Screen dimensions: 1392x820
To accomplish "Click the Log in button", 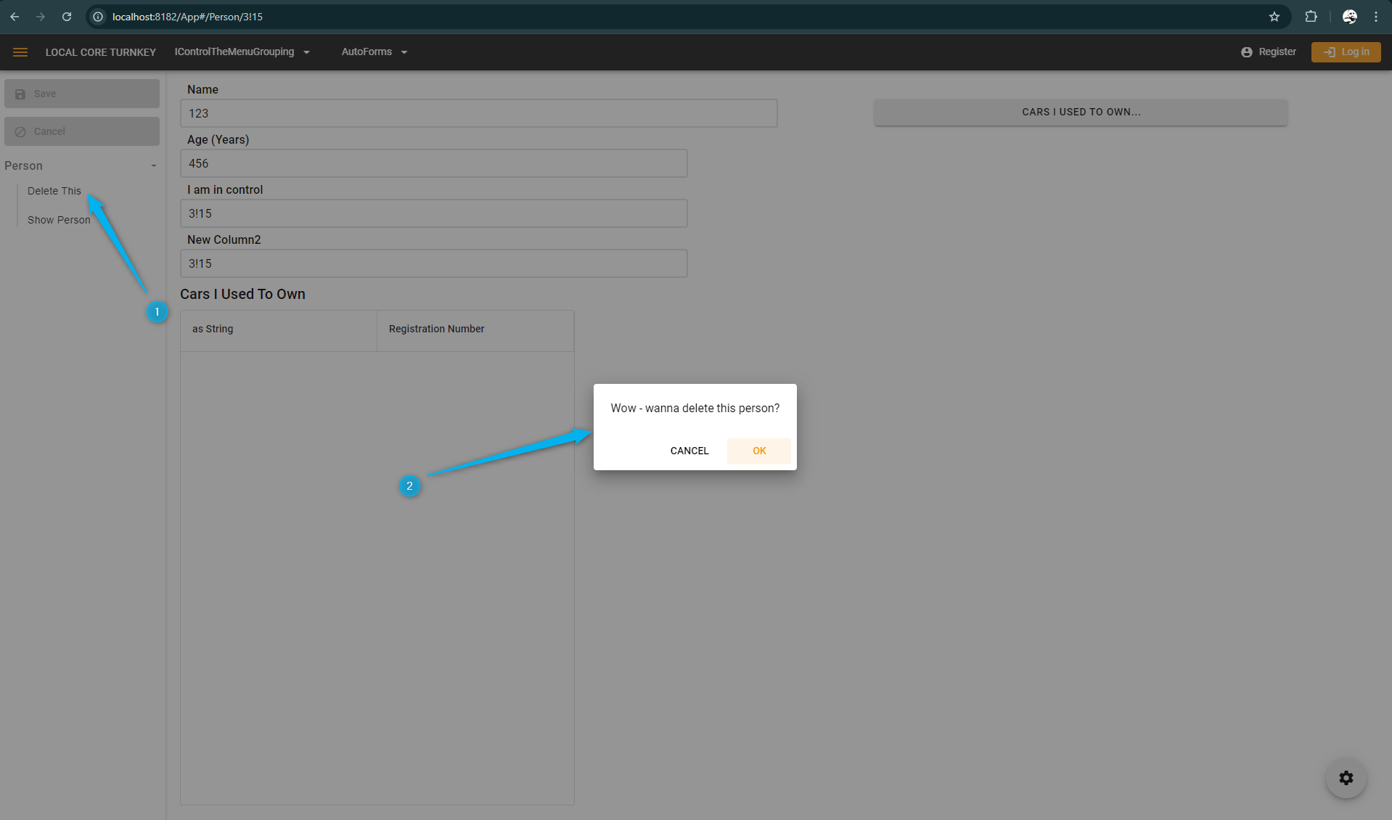I will tap(1346, 52).
